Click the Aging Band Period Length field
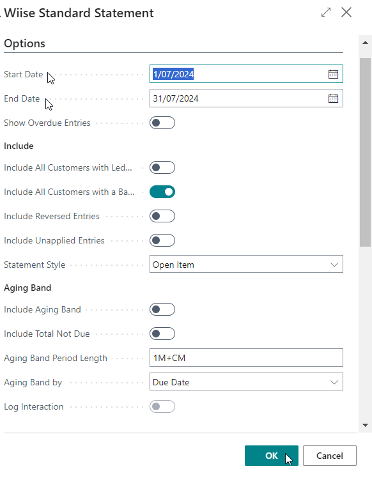 (x=246, y=358)
